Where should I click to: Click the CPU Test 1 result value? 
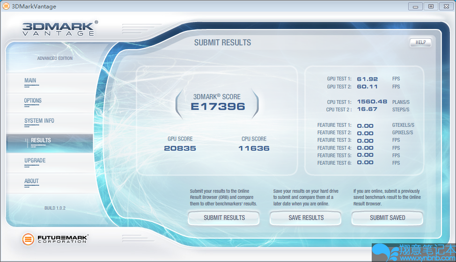(x=372, y=102)
